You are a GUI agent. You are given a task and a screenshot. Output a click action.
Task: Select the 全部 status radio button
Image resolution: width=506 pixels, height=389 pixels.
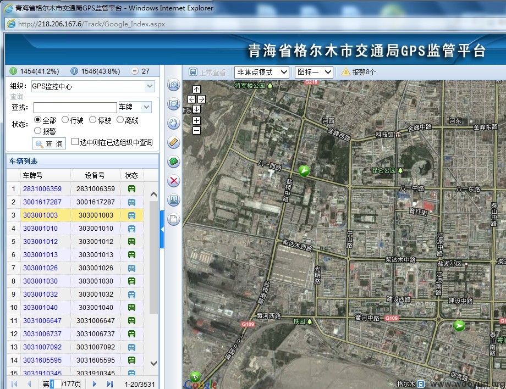click(37, 120)
